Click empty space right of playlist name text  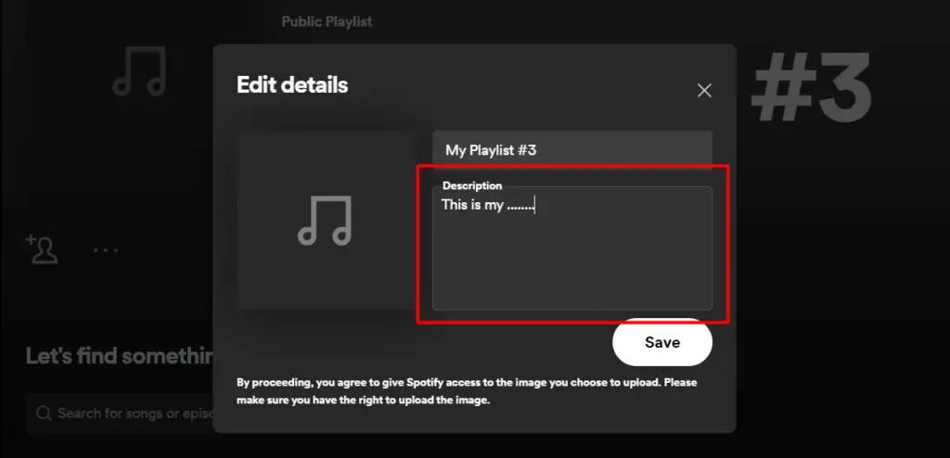tap(624, 150)
